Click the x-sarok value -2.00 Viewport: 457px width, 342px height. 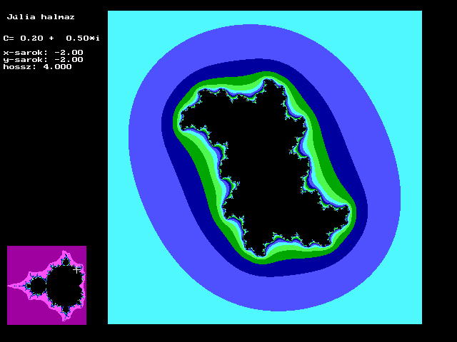pyautogui.click(x=69, y=52)
